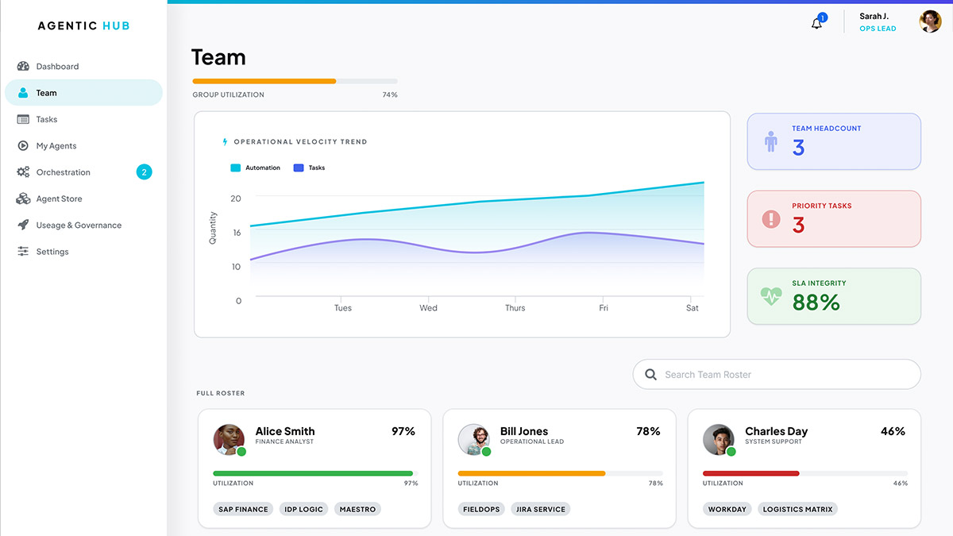Open Useage & Governance
The image size is (953, 536).
pos(83,226)
